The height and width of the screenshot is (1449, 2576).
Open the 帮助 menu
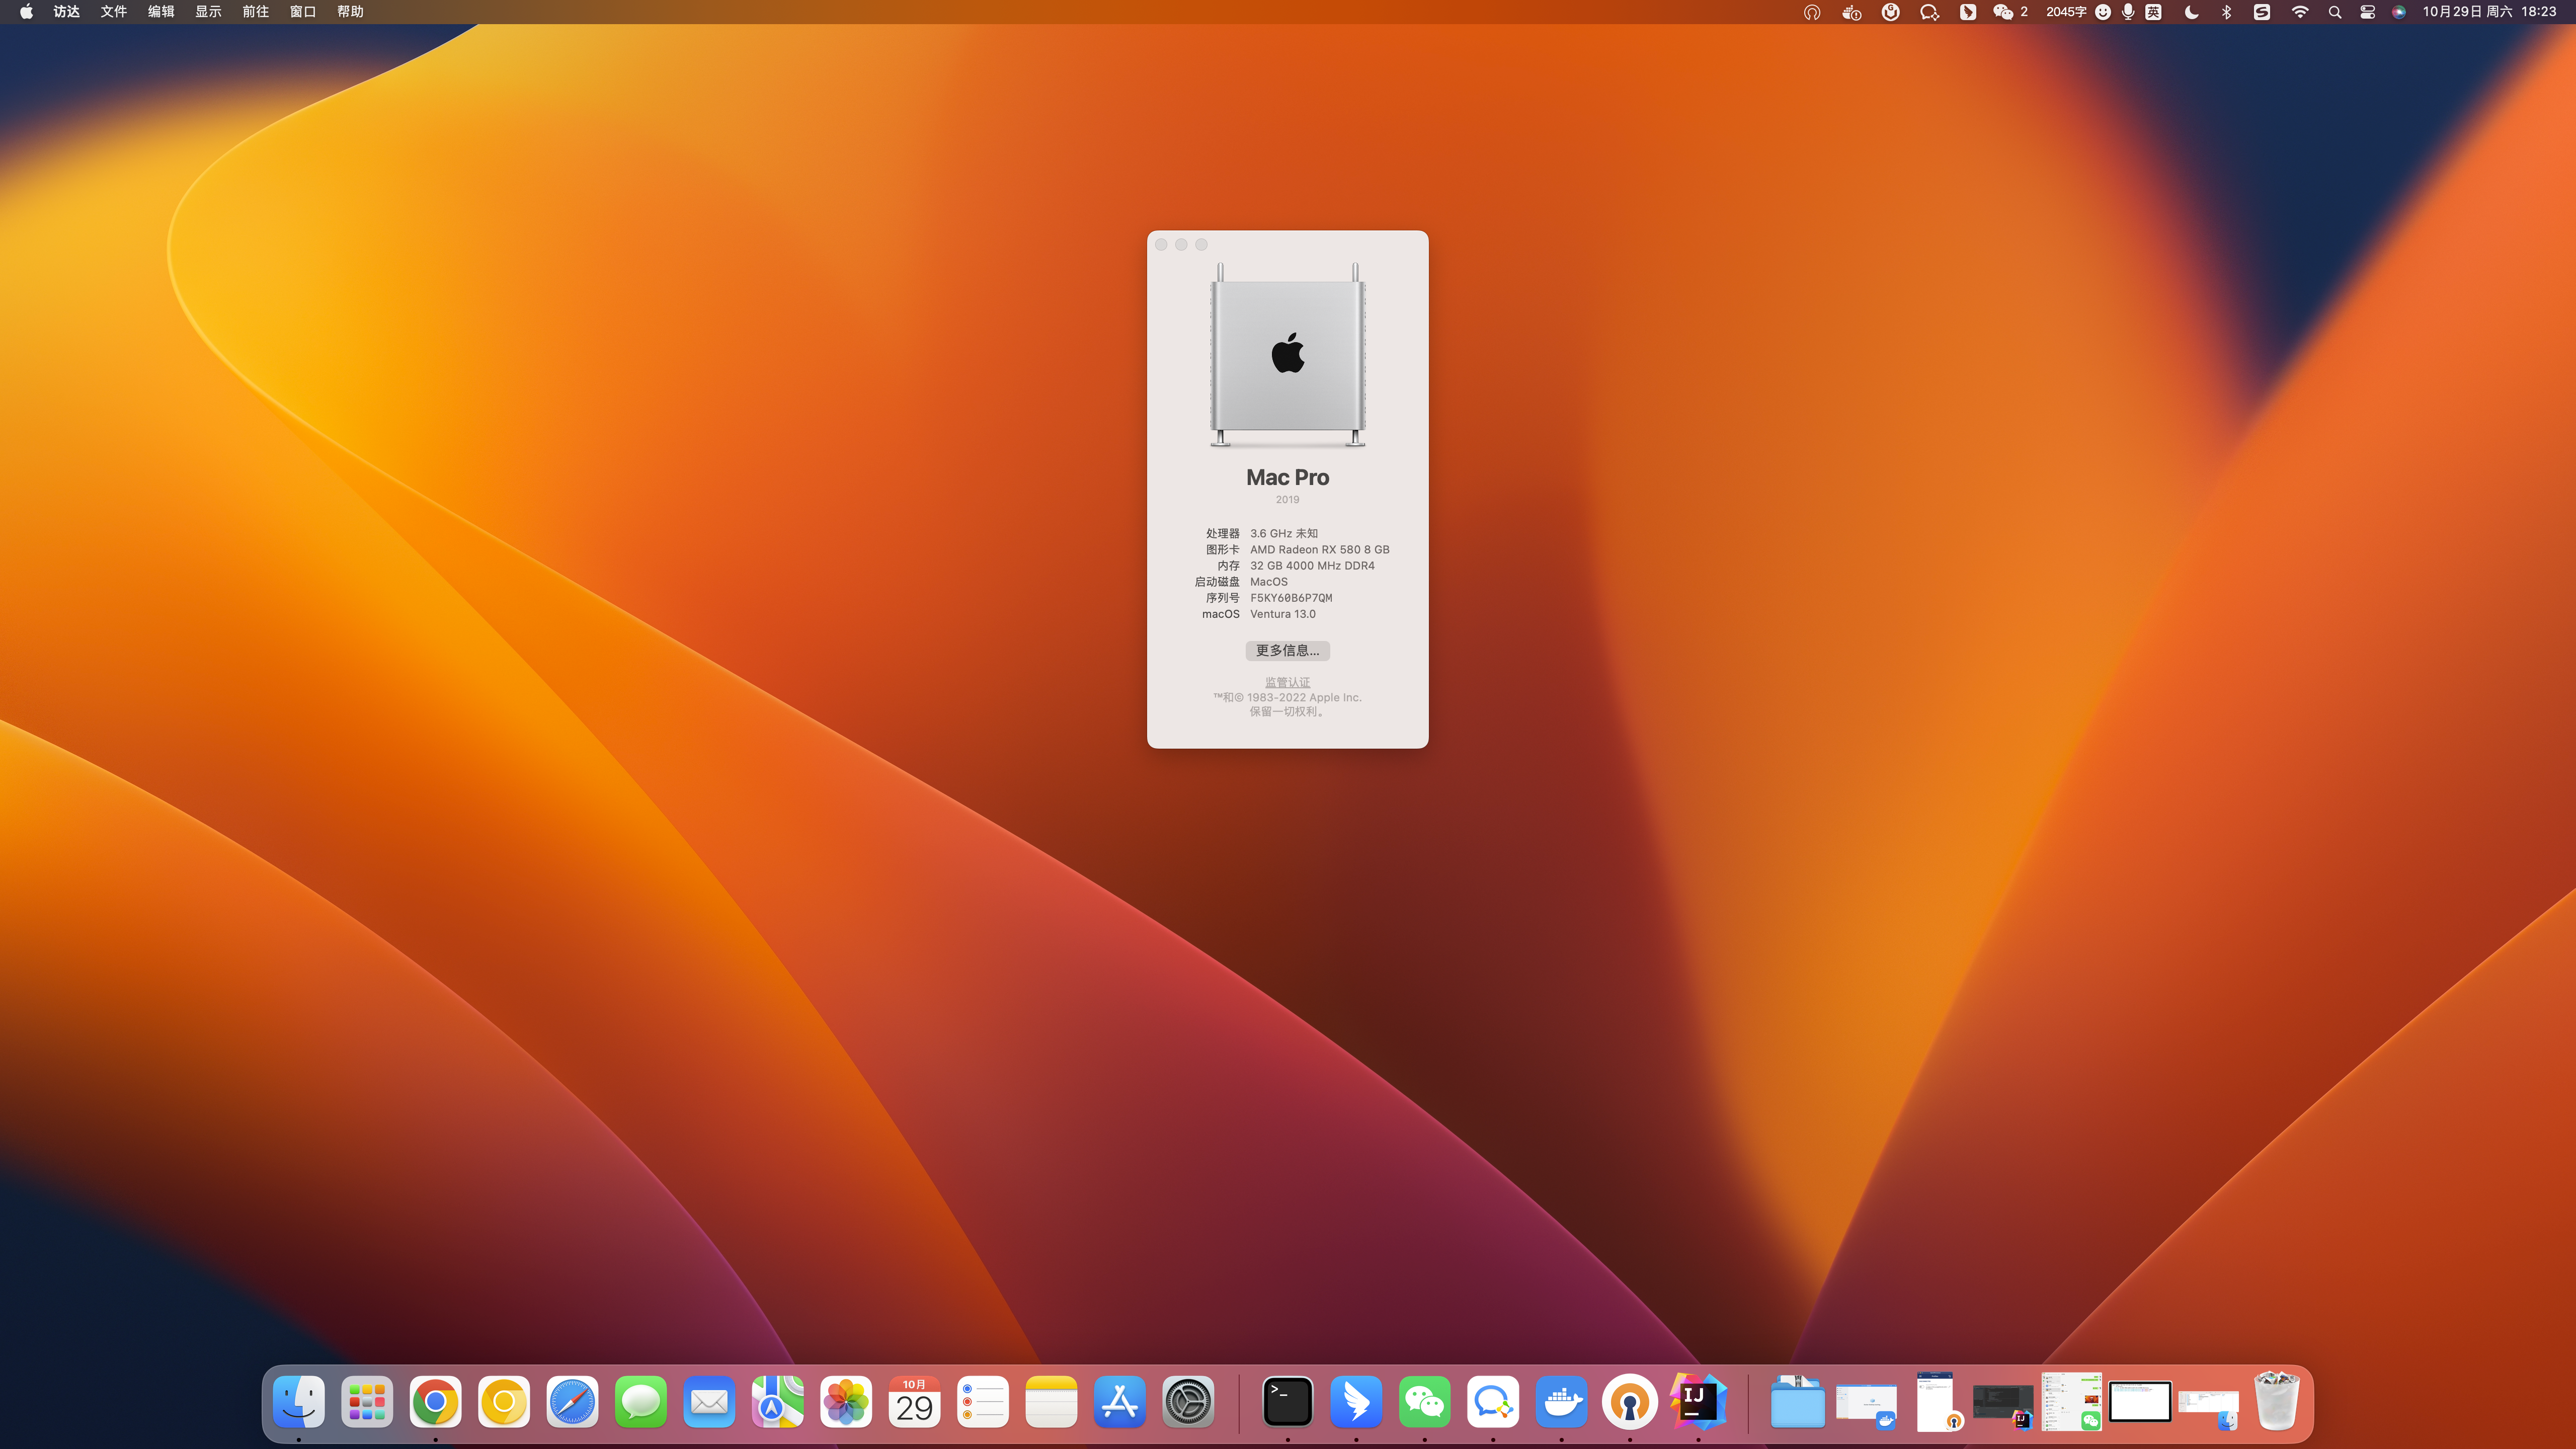click(x=350, y=12)
